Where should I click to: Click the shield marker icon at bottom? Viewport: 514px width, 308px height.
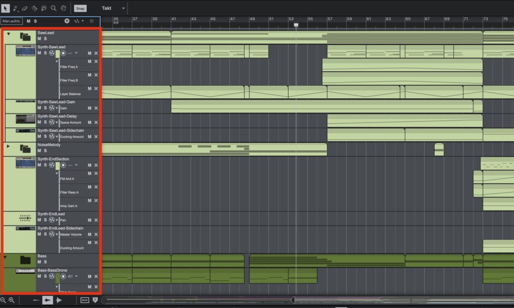coord(95,300)
